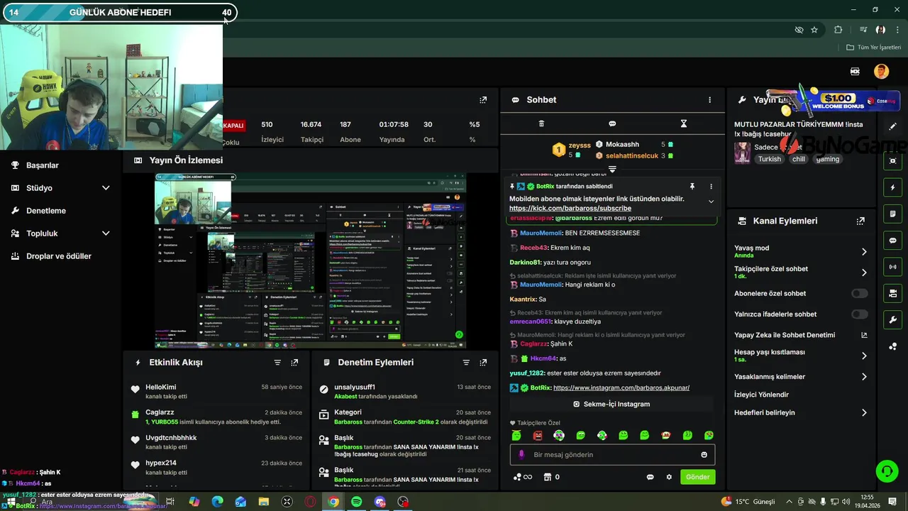Open the 15°C Güneşli weather widget

tap(748, 502)
